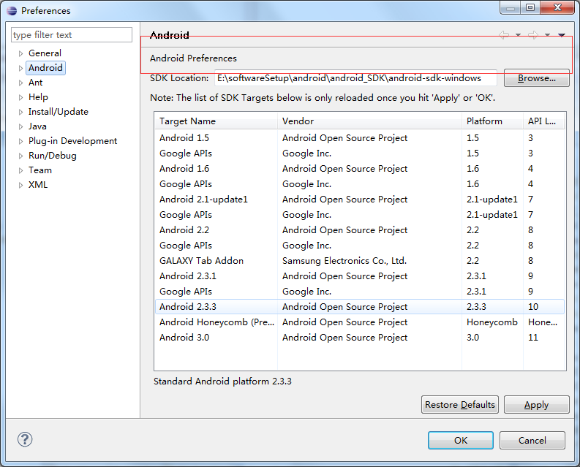Select the Android 1.5 target row

pos(360,138)
